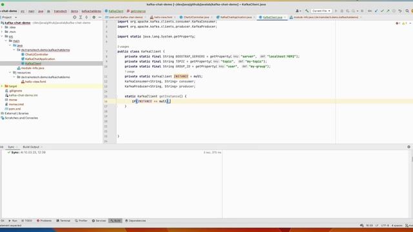Click the Git commit checkmark icon
The image size is (413, 232).
(382, 11)
